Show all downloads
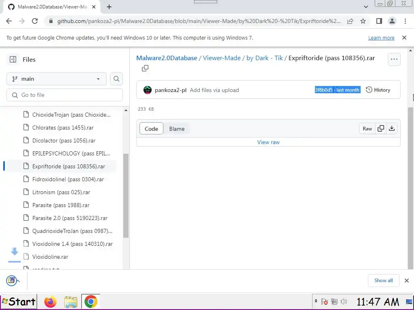Image resolution: width=414 pixels, height=310 pixels. pos(383,281)
